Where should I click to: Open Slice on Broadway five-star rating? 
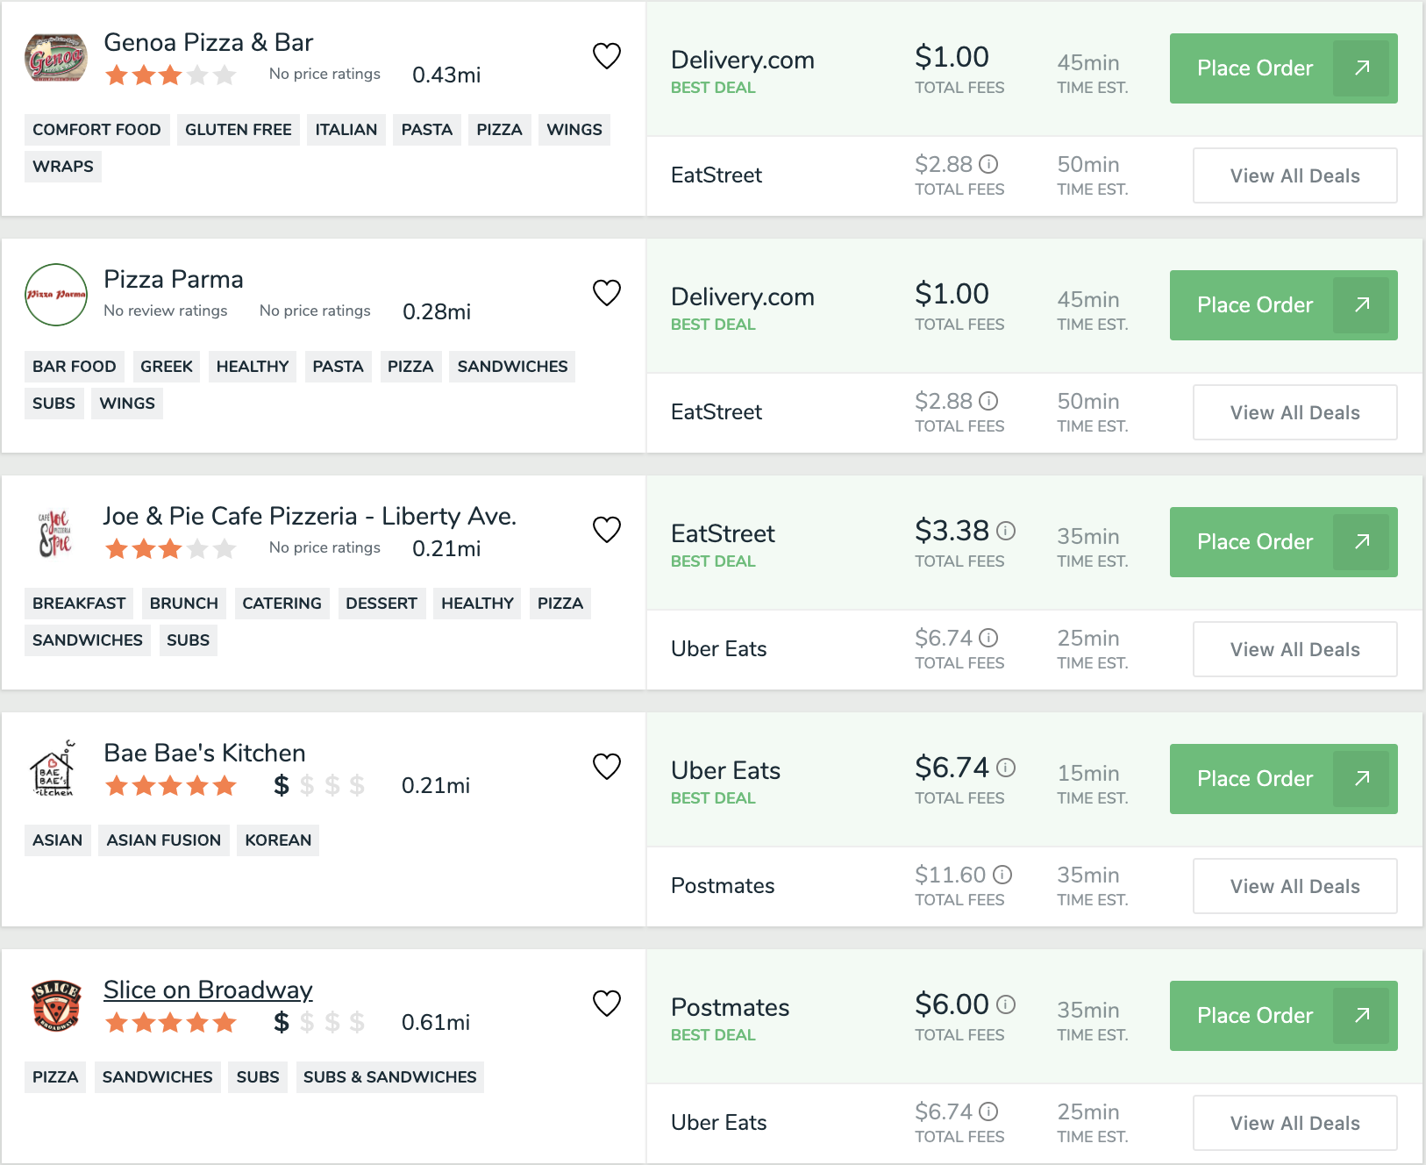[x=170, y=1022]
